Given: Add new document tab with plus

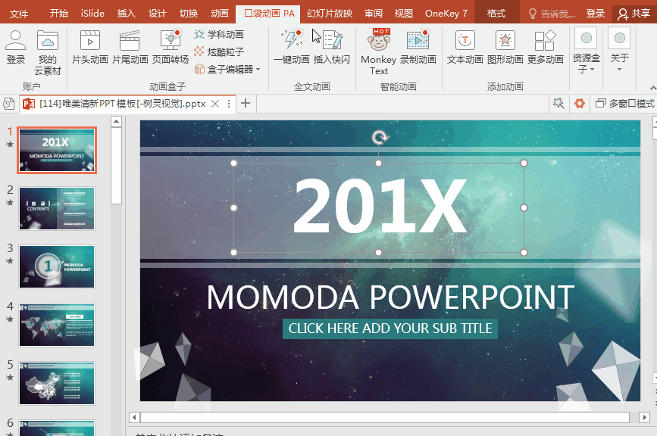Looking at the screenshot, I should point(246,103).
